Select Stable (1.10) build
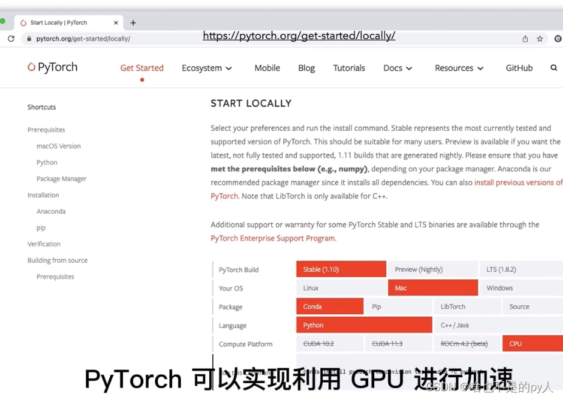 (x=341, y=269)
